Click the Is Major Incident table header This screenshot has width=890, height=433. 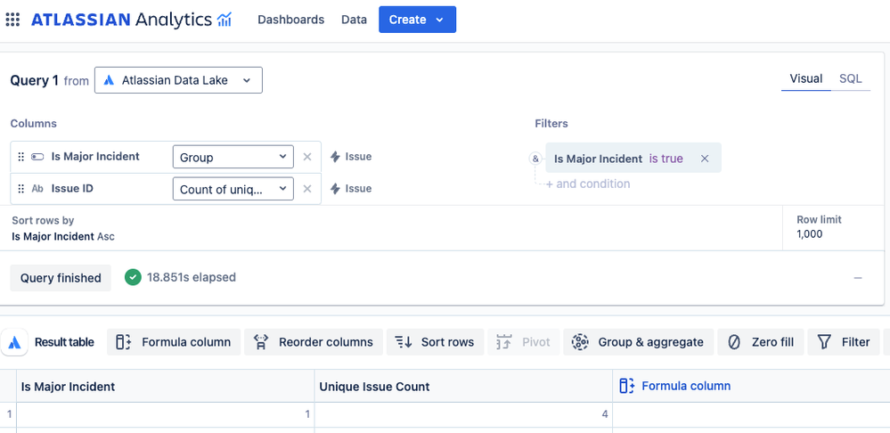click(165, 387)
